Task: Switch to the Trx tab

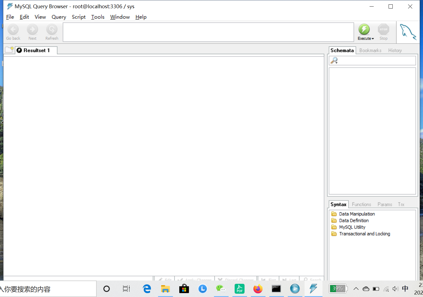Action: pos(401,204)
